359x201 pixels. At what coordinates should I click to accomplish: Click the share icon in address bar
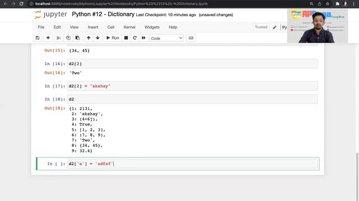click(x=319, y=4)
